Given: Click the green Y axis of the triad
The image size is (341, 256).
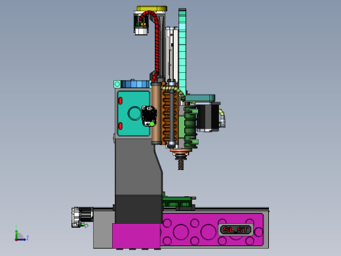Looking at the screenshot, I should [x=16, y=232].
